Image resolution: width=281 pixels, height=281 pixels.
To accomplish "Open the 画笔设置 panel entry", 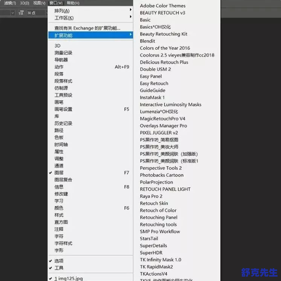I will tap(63, 109).
